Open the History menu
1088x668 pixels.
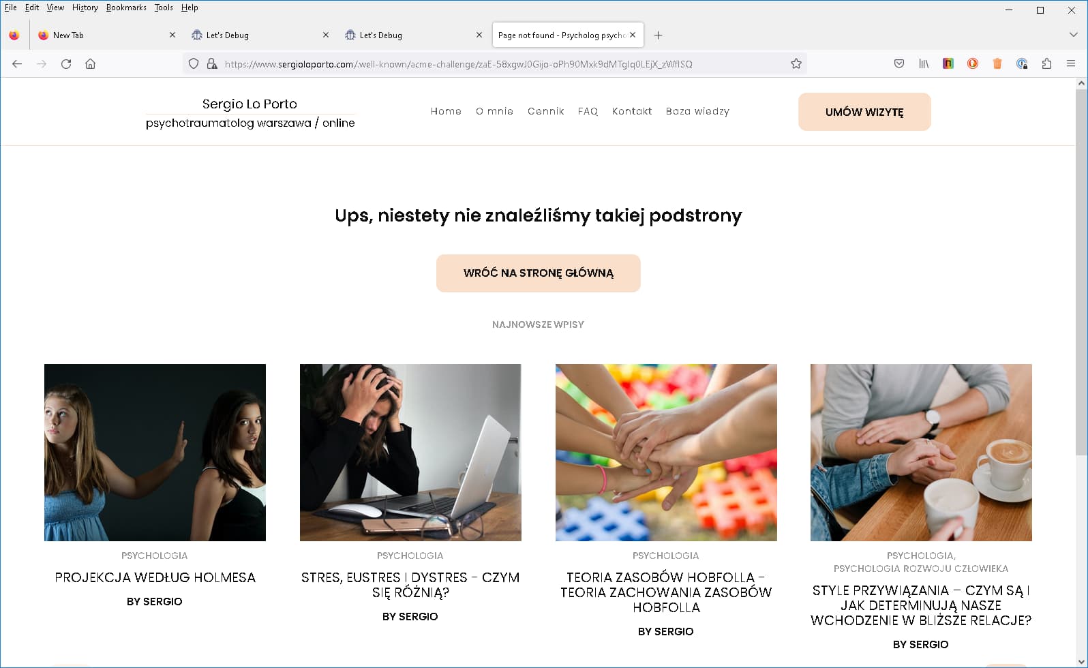(x=85, y=7)
